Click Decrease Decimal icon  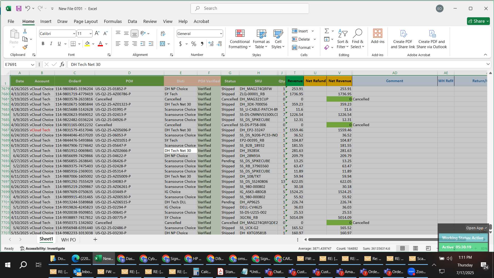(219, 44)
